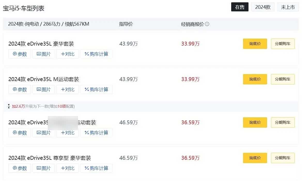Click 询底价 for eDrive35L 豪华套装
Screen dimensions: 303x181
pyautogui.click(x=255, y=44)
